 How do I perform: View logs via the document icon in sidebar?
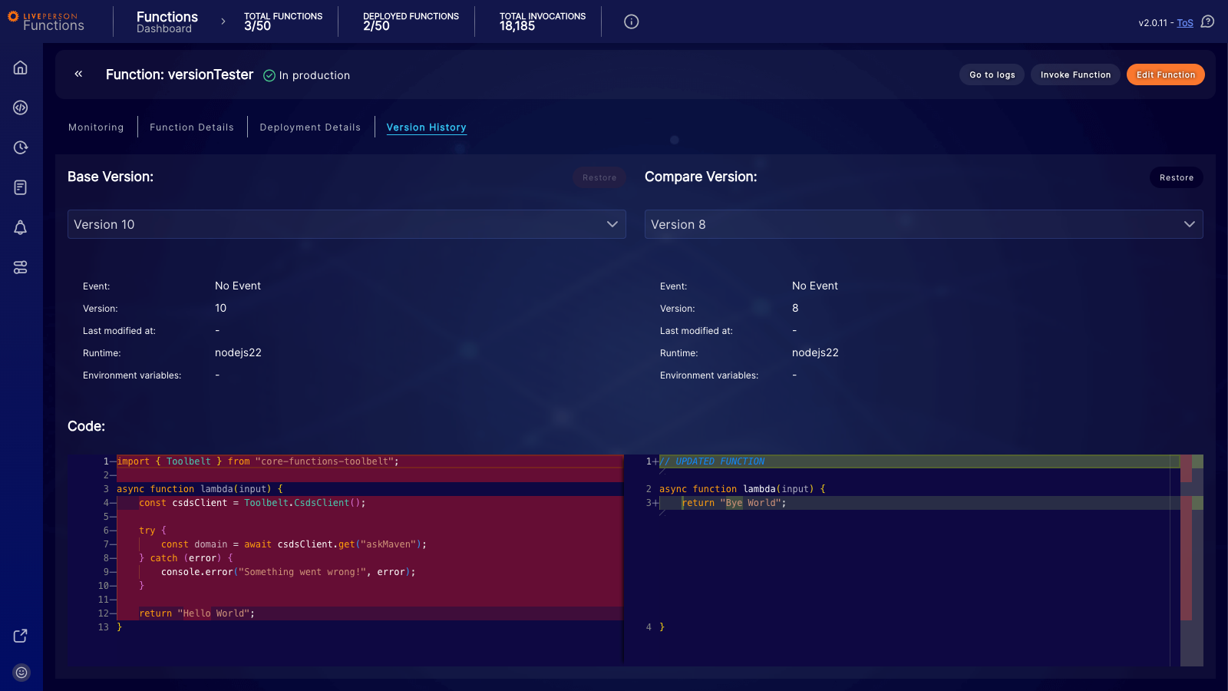[x=20, y=187]
